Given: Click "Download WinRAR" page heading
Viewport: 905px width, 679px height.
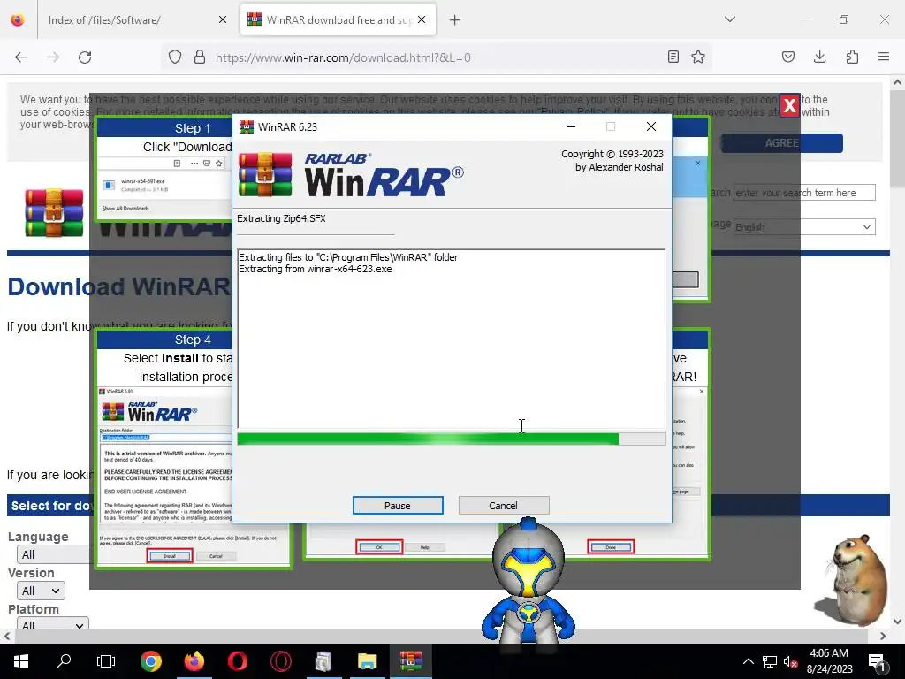Looking at the screenshot, I should click(x=119, y=287).
